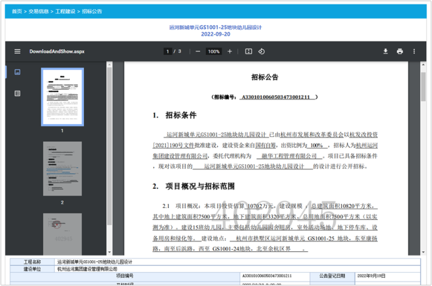Click the document scrollbar down arrow
The image size is (432, 286).
click(424, 252)
